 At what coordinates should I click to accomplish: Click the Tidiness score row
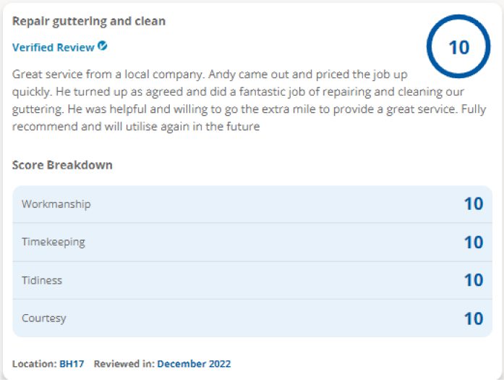(252, 280)
